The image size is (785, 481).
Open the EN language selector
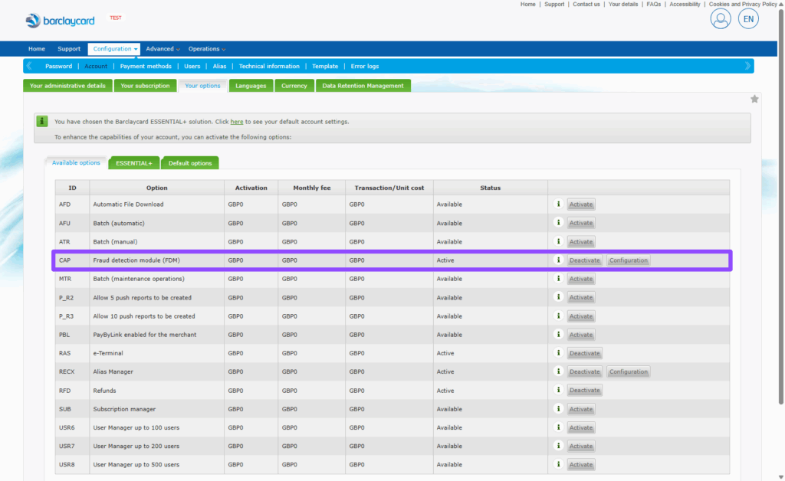748,19
